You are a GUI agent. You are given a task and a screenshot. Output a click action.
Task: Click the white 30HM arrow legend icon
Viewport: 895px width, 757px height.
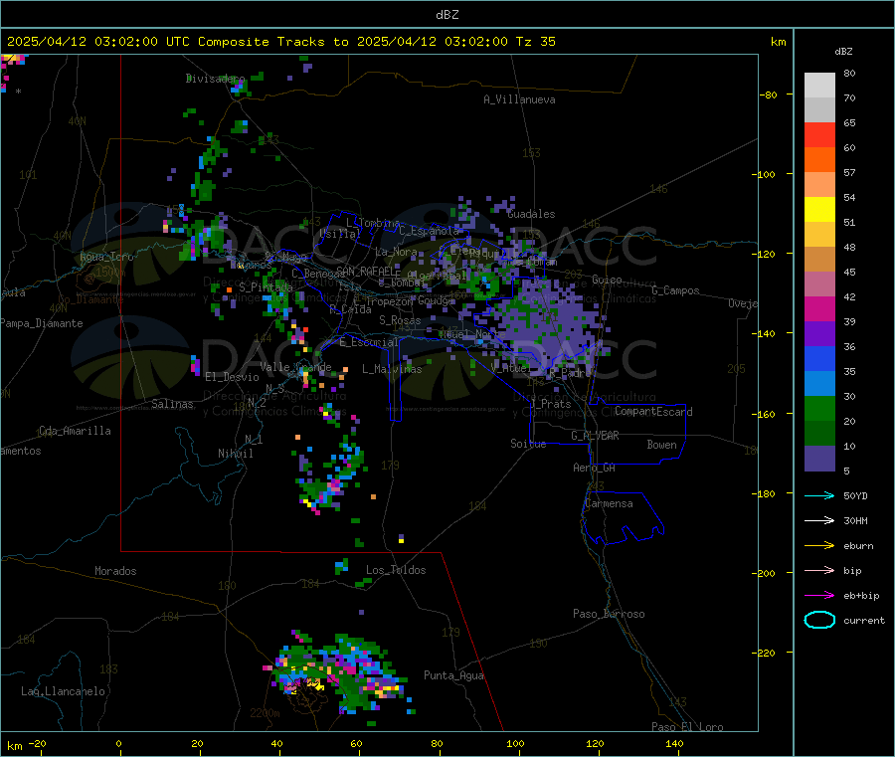click(x=819, y=520)
